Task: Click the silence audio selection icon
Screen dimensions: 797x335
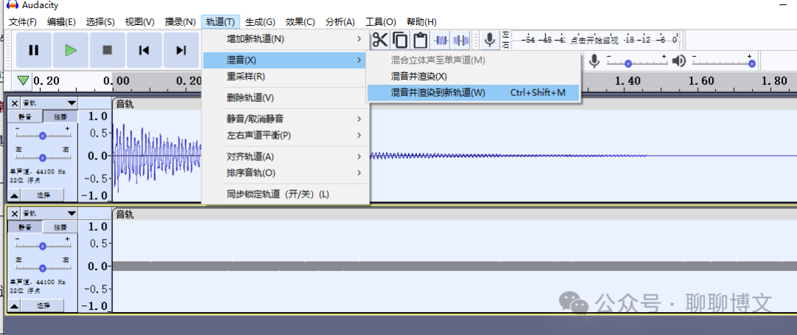Action: click(461, 40)
